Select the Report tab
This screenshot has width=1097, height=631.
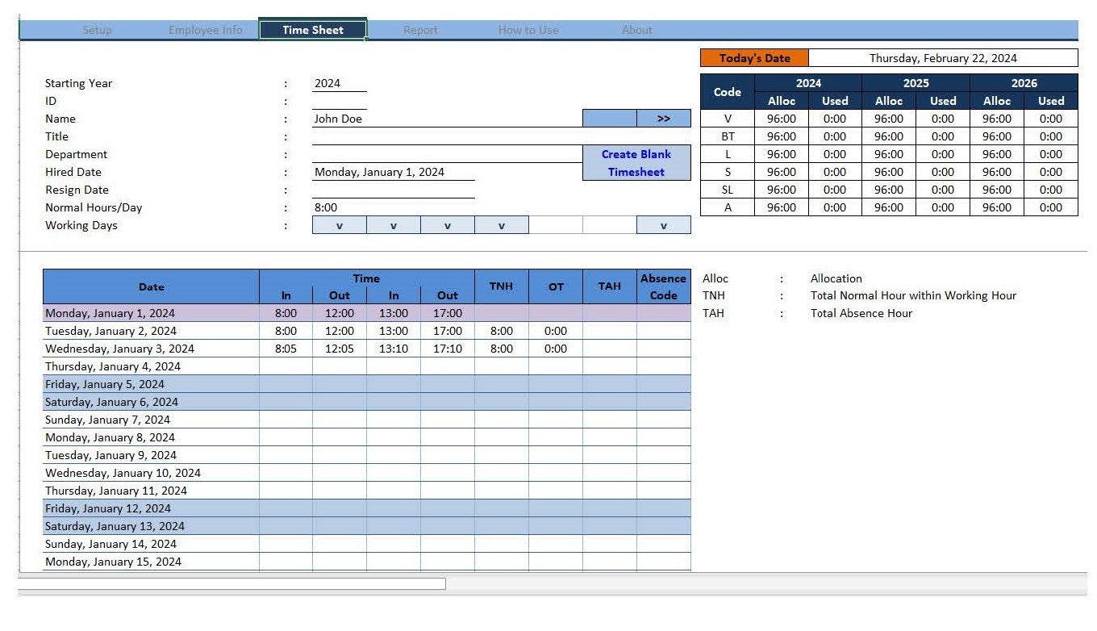click(x=420, y=29)
